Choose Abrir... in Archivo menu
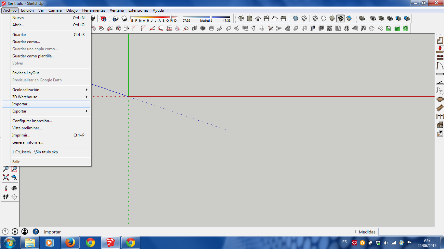Image resolution: width=444 pixels, height=249 pixels. (46, 25)
